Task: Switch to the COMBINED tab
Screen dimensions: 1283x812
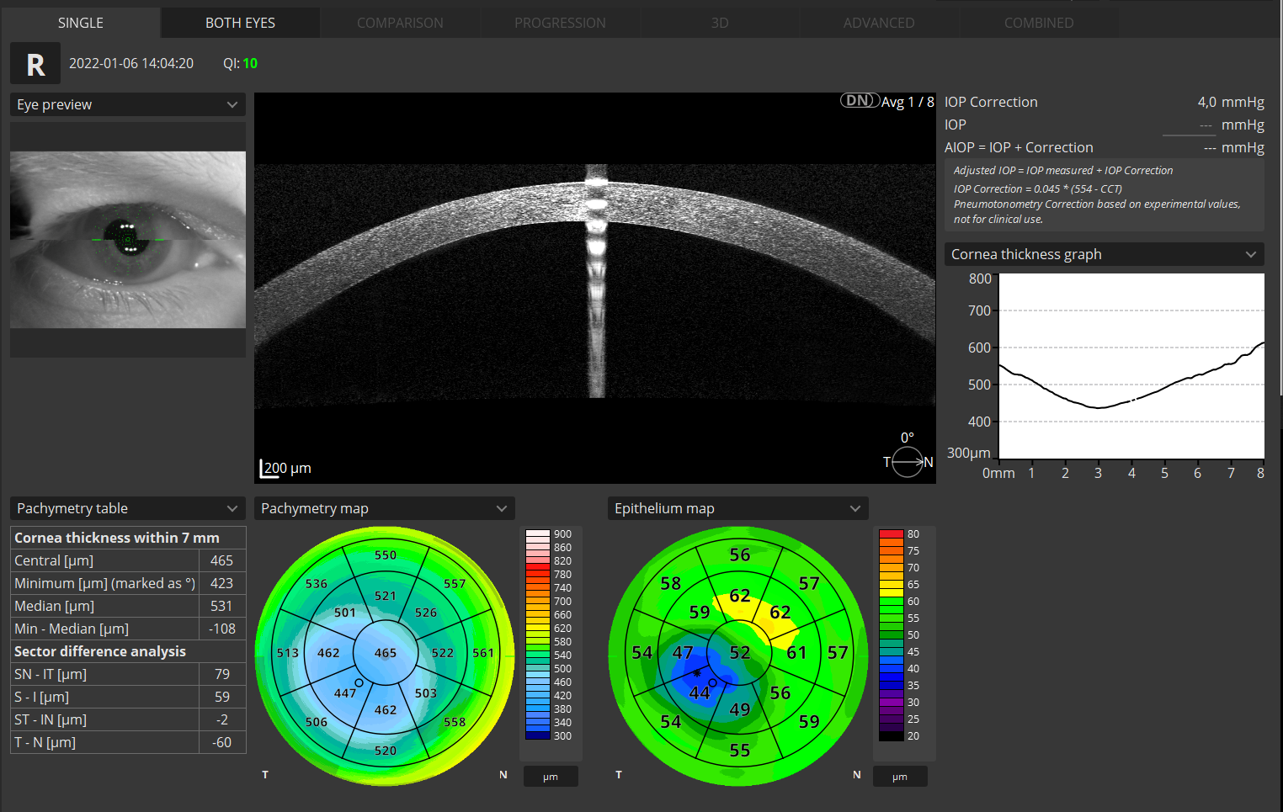Action: 1039,23
